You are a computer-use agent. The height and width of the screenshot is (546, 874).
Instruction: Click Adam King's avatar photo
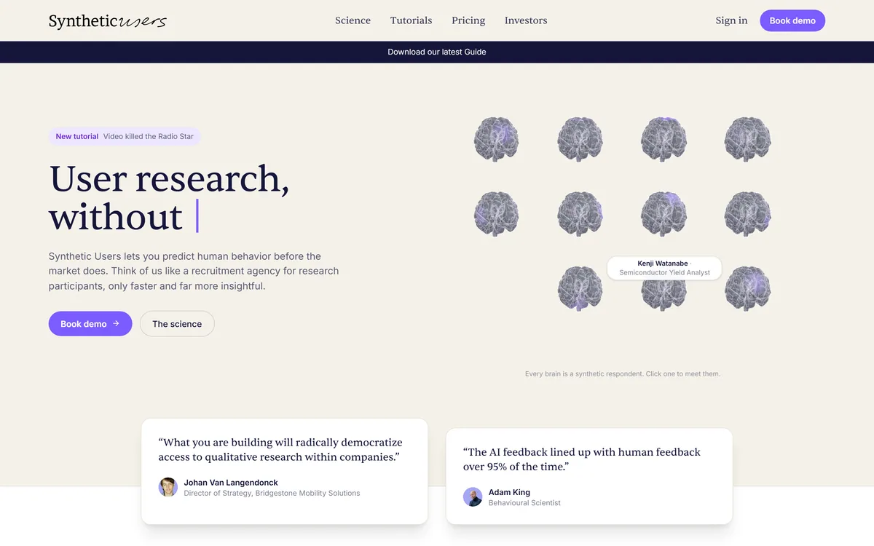473,497
